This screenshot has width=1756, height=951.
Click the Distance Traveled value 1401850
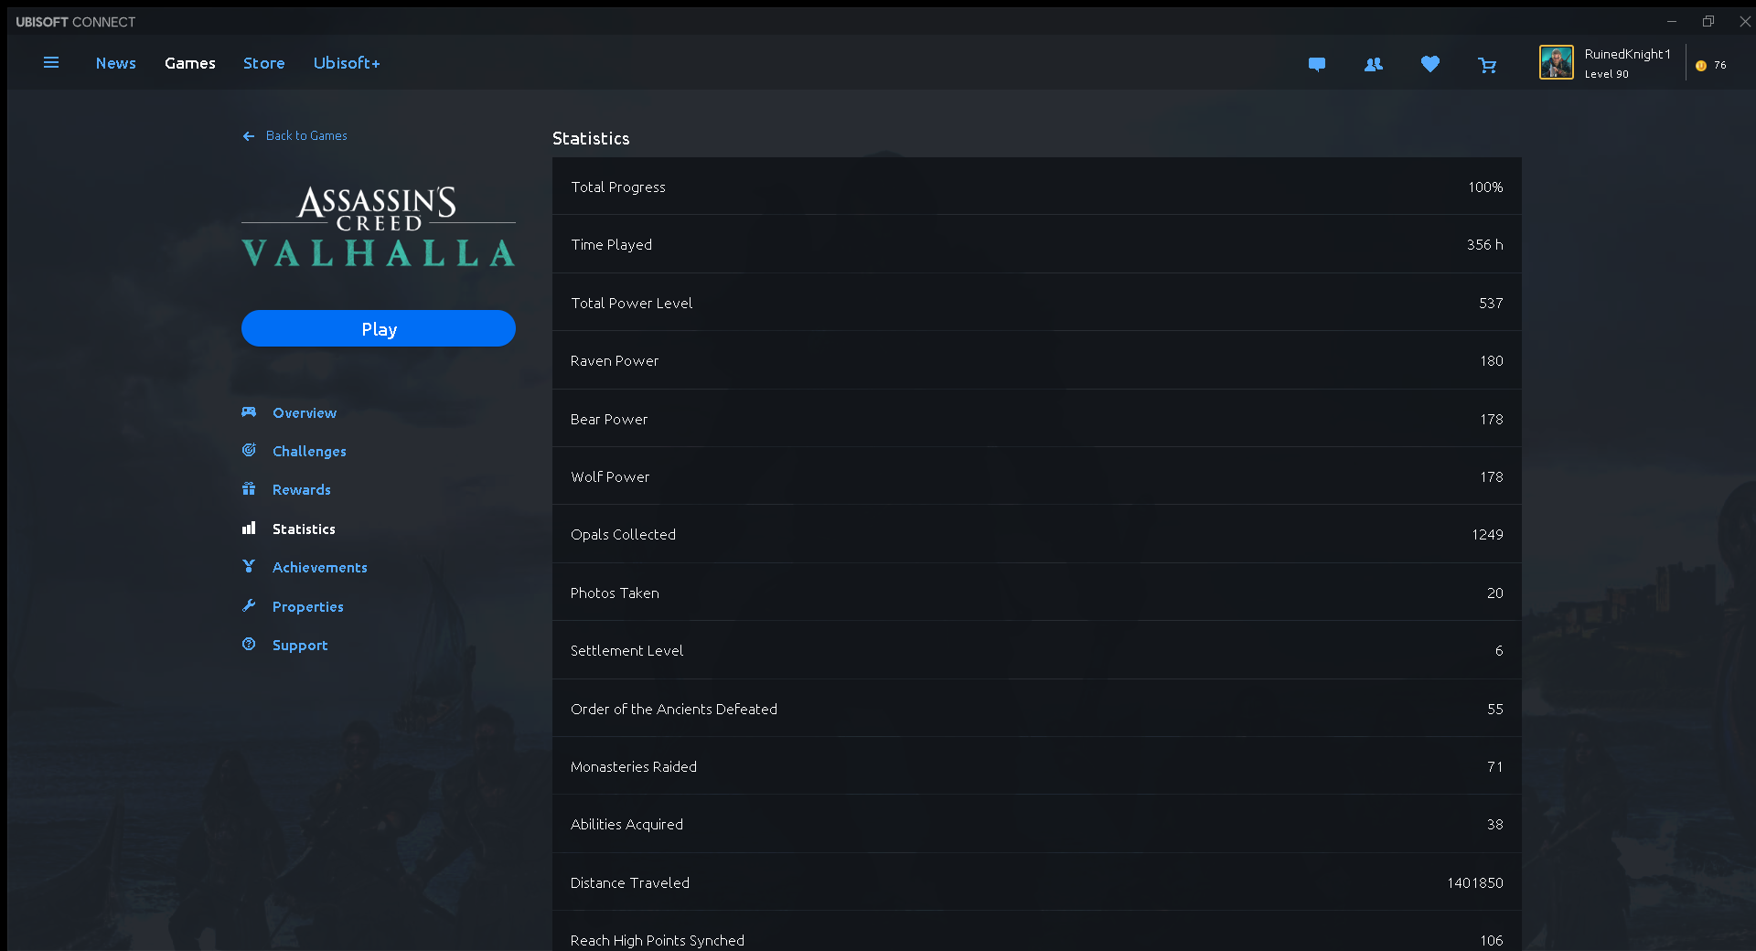[1475, 883]
